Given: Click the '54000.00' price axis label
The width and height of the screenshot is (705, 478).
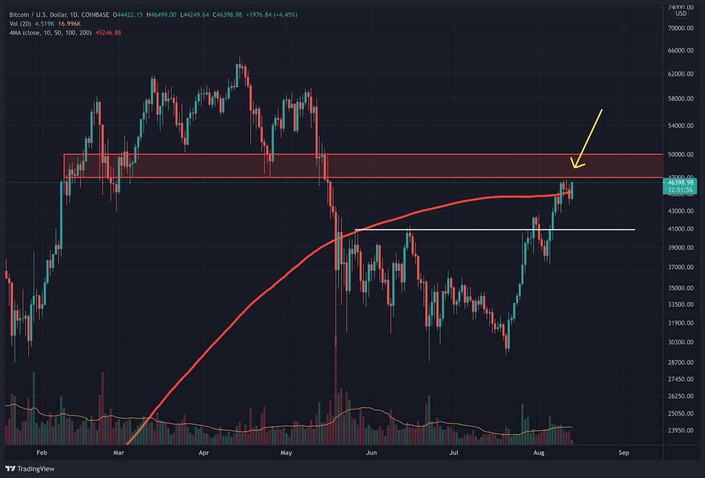Looking at the screenshot, I should [x=680, y=126].
